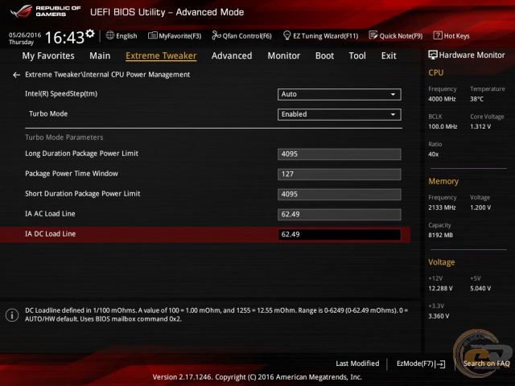Select the Extreme Tweaker tab

(x=161, y=55)
